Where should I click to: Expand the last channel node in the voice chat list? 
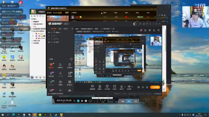tap(32, 43)
